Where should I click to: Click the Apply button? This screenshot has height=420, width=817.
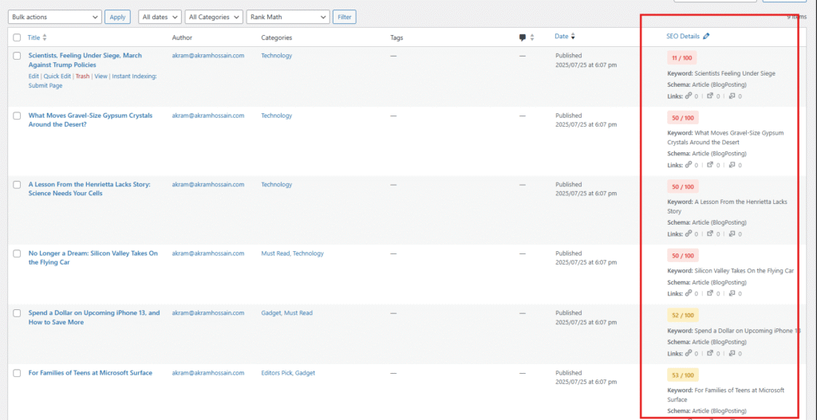tap(118, 17)
